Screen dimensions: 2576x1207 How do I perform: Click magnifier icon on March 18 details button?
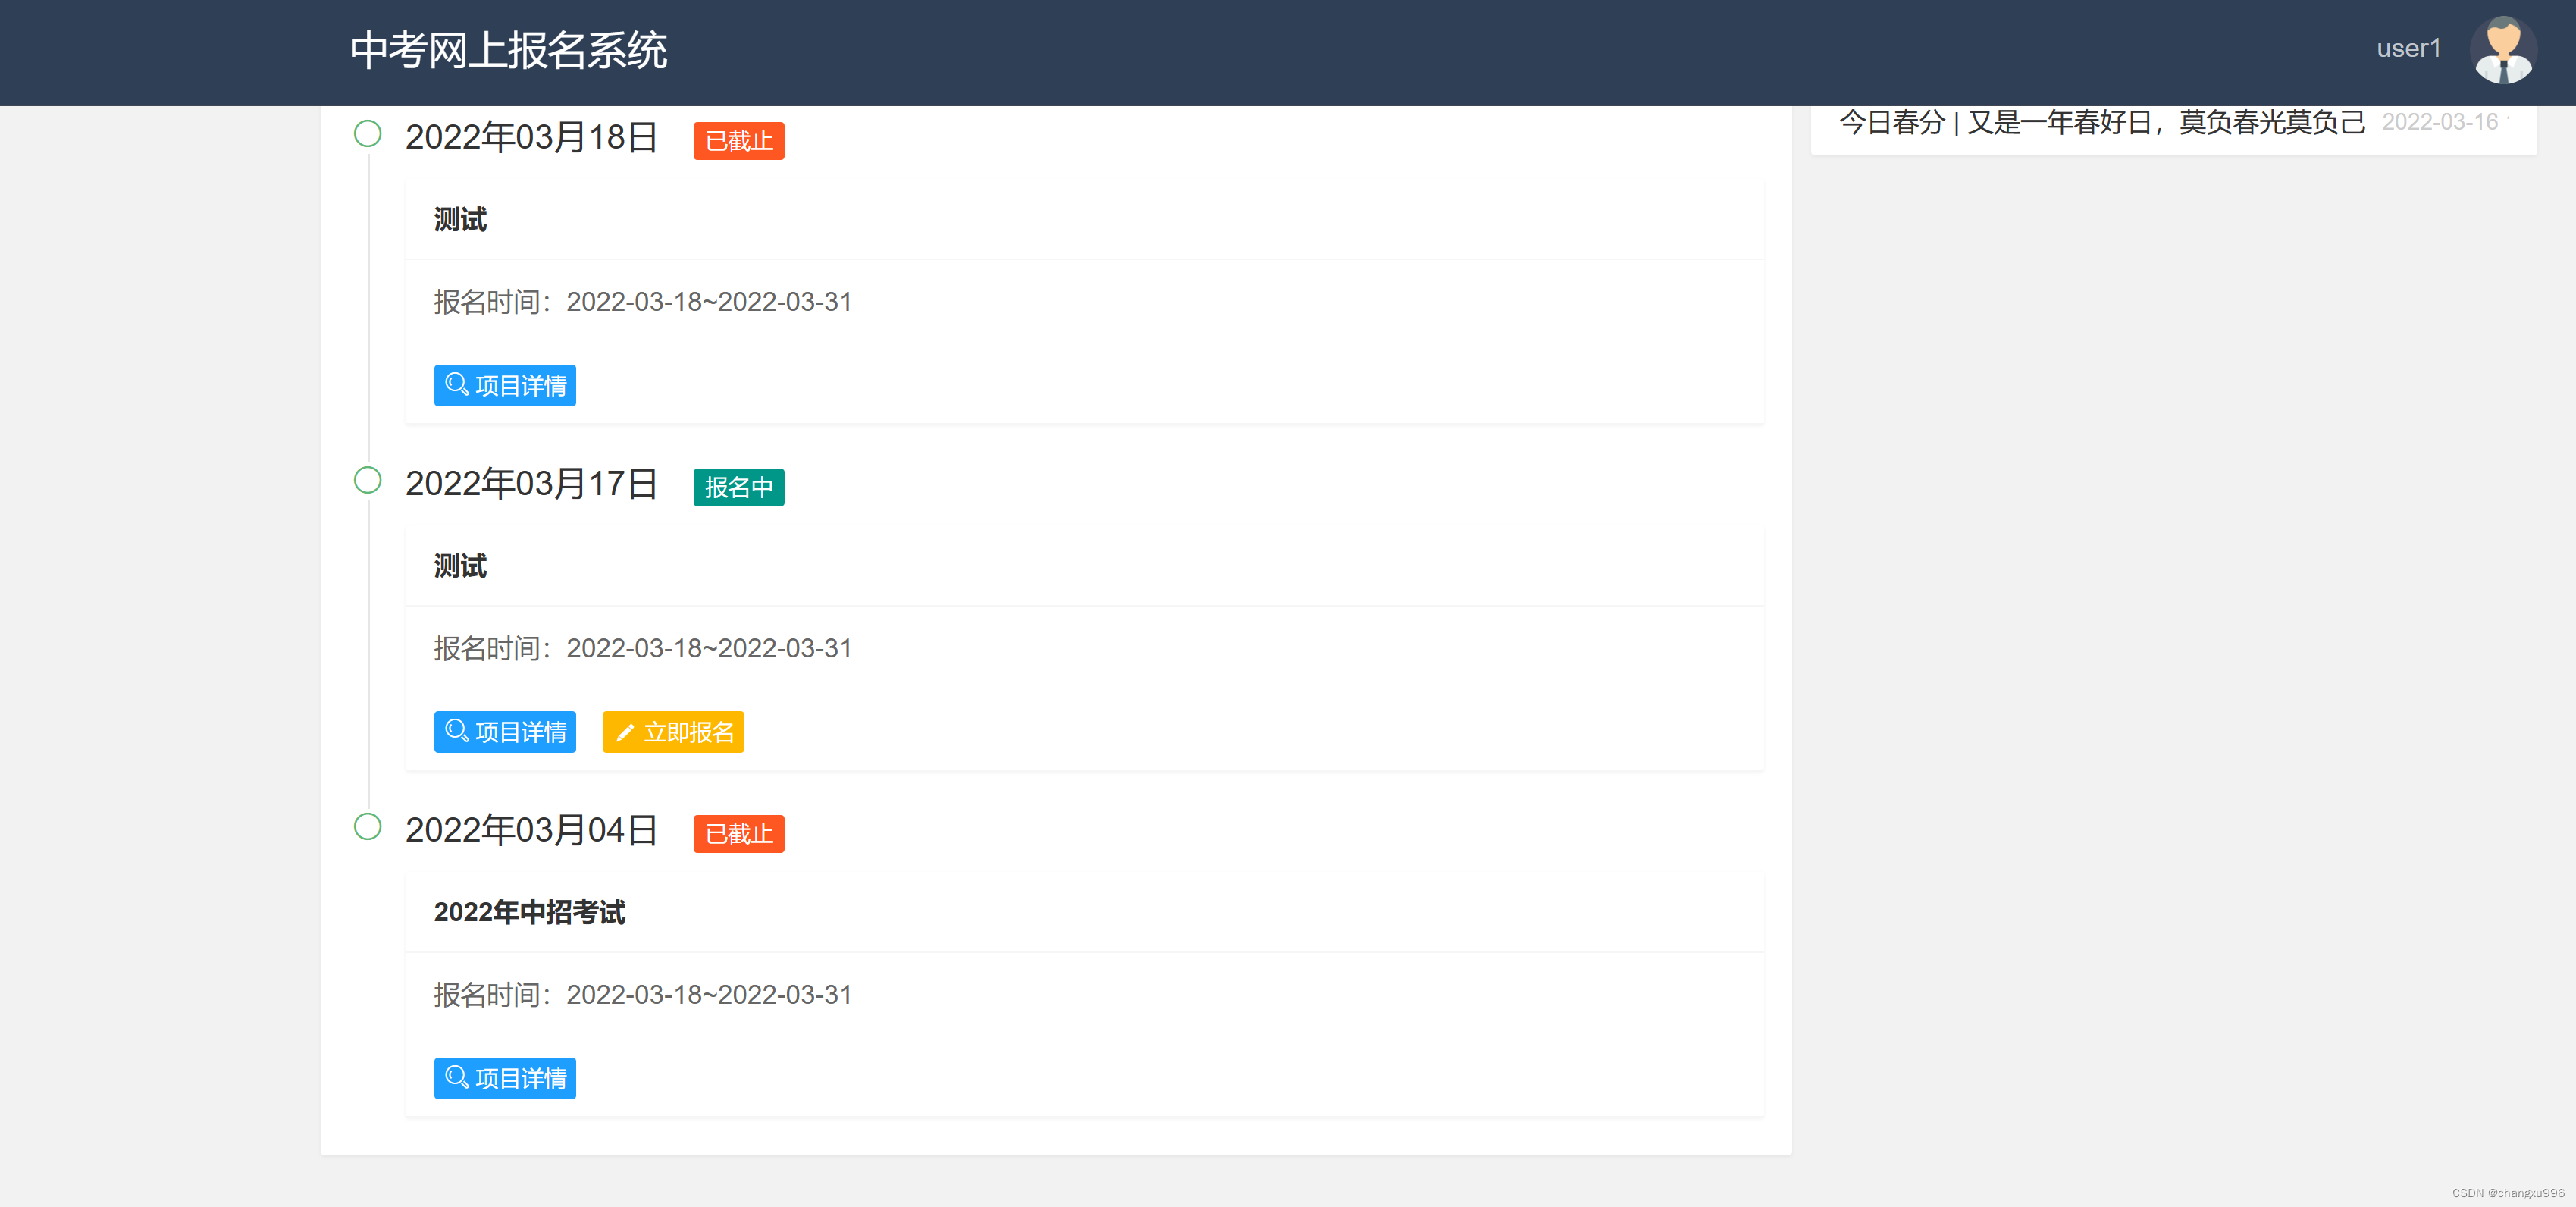(x=456, y=384)
